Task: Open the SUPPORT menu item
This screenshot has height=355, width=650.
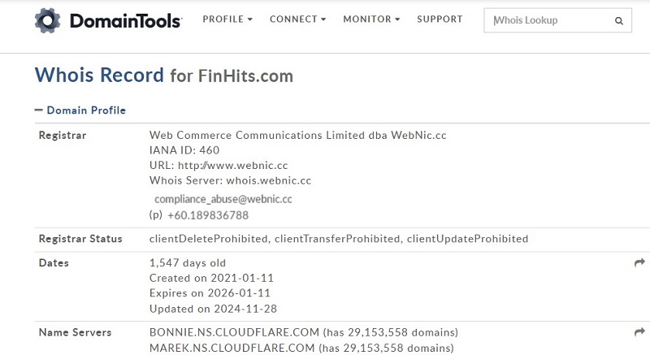Action: tap(440, 19)
